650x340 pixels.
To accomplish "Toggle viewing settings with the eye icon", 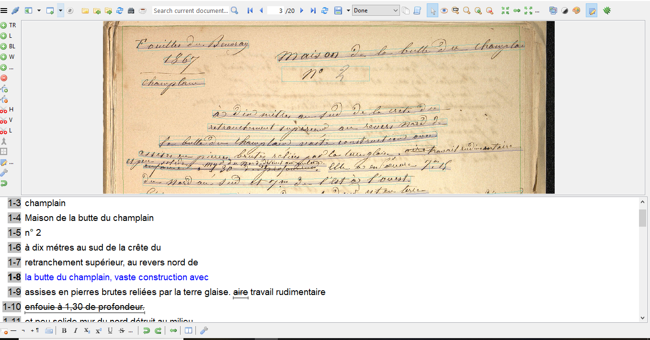I will point(443,10).
